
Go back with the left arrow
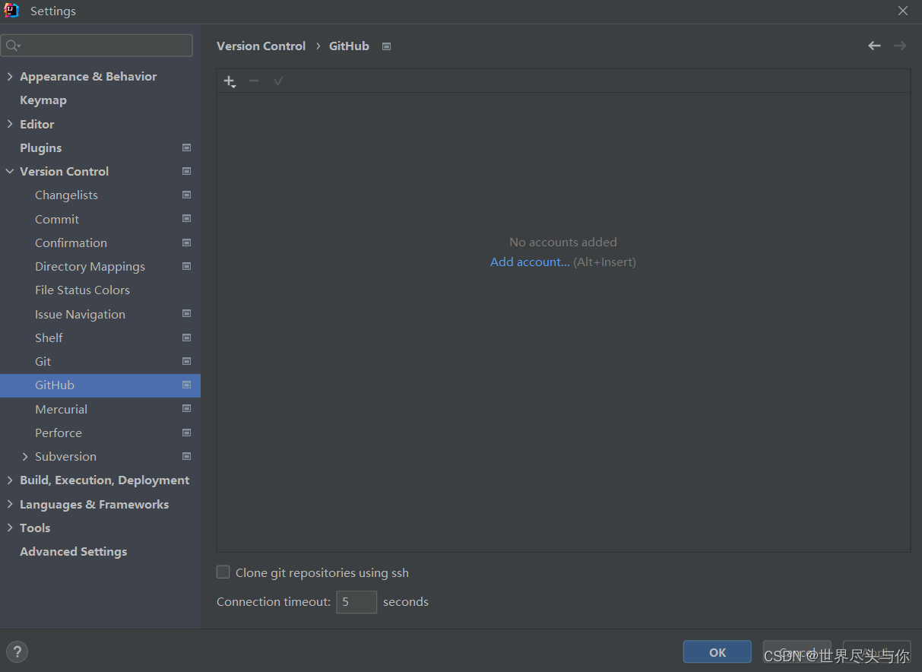pyautogui.click(x=874, y=46)
